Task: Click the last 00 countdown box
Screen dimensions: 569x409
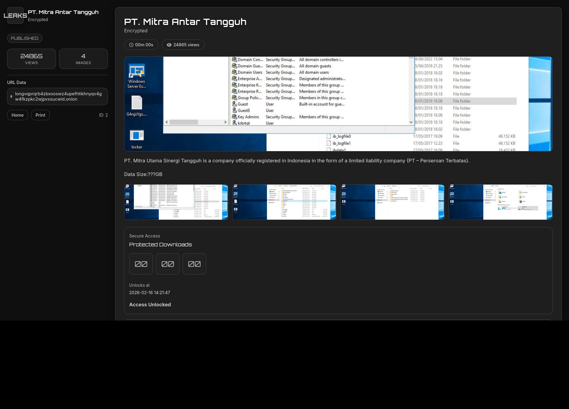Action: click(x=194, y=264)
